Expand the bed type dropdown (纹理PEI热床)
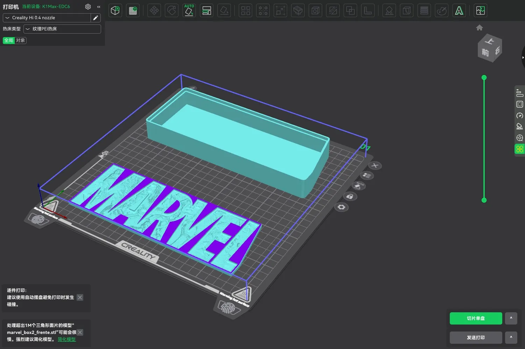 [62, 29]
